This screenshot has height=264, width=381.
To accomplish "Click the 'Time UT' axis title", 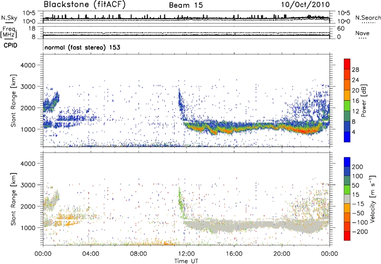I will (x=186, y=261).
